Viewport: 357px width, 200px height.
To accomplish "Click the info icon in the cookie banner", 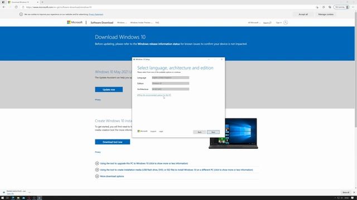I will [21, 14].
